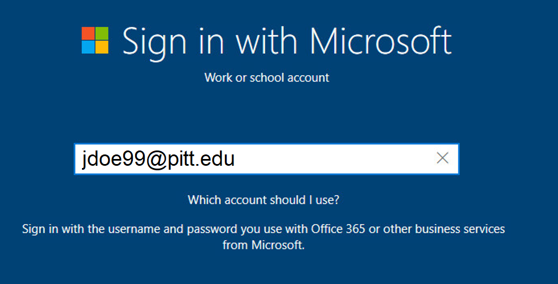558x284 pixels.
Task: Click the word "Sign" in the large heading
Action: point(154,44)
